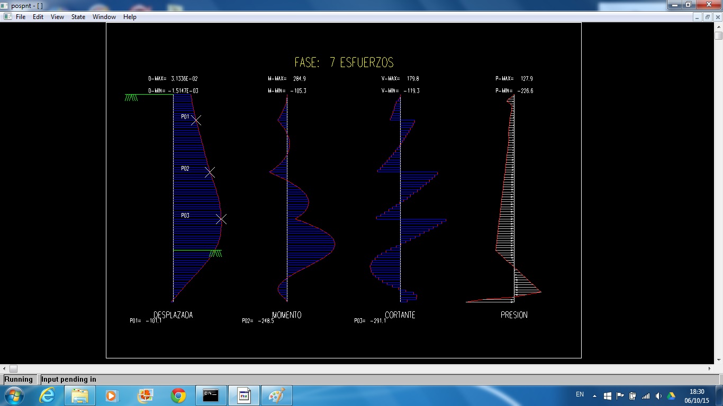Image resolution: width=723 pixels, height=406 pixels.
Task: Switch to Paint in the taskbar
Action: click(x=276, y=395)
